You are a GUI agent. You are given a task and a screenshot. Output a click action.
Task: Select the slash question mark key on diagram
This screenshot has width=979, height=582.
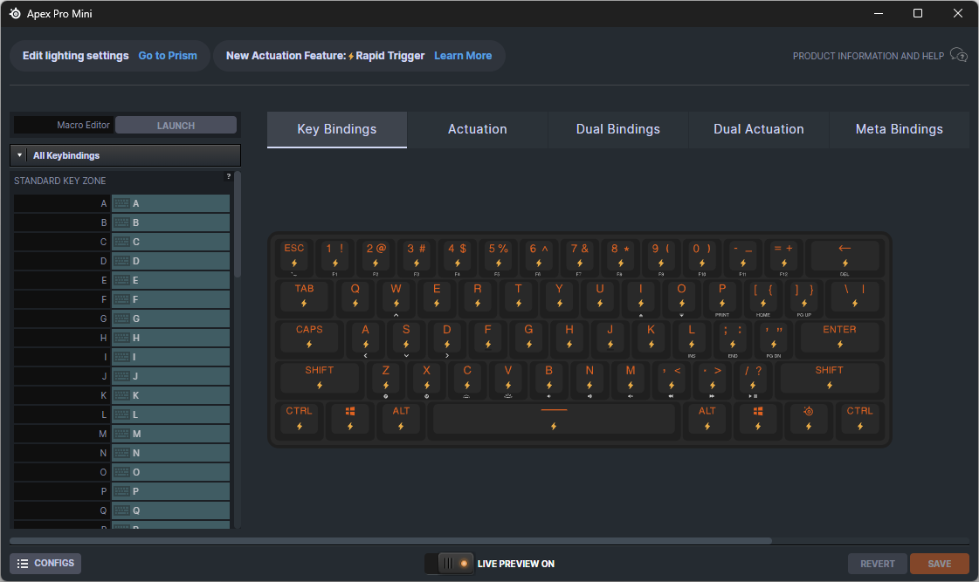coord(753,380)
